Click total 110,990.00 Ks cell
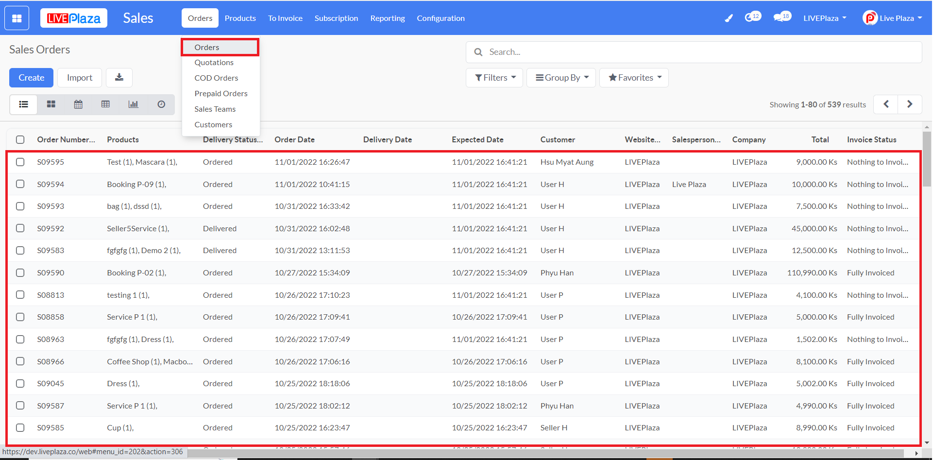Screen dimensions: 933x460 click(812, 273)
